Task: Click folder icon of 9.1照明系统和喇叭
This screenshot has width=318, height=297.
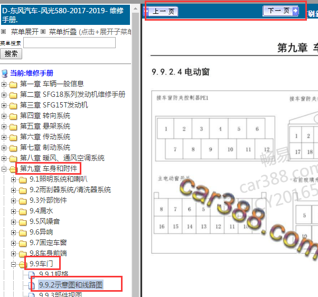Action: [x=23, y=179]
